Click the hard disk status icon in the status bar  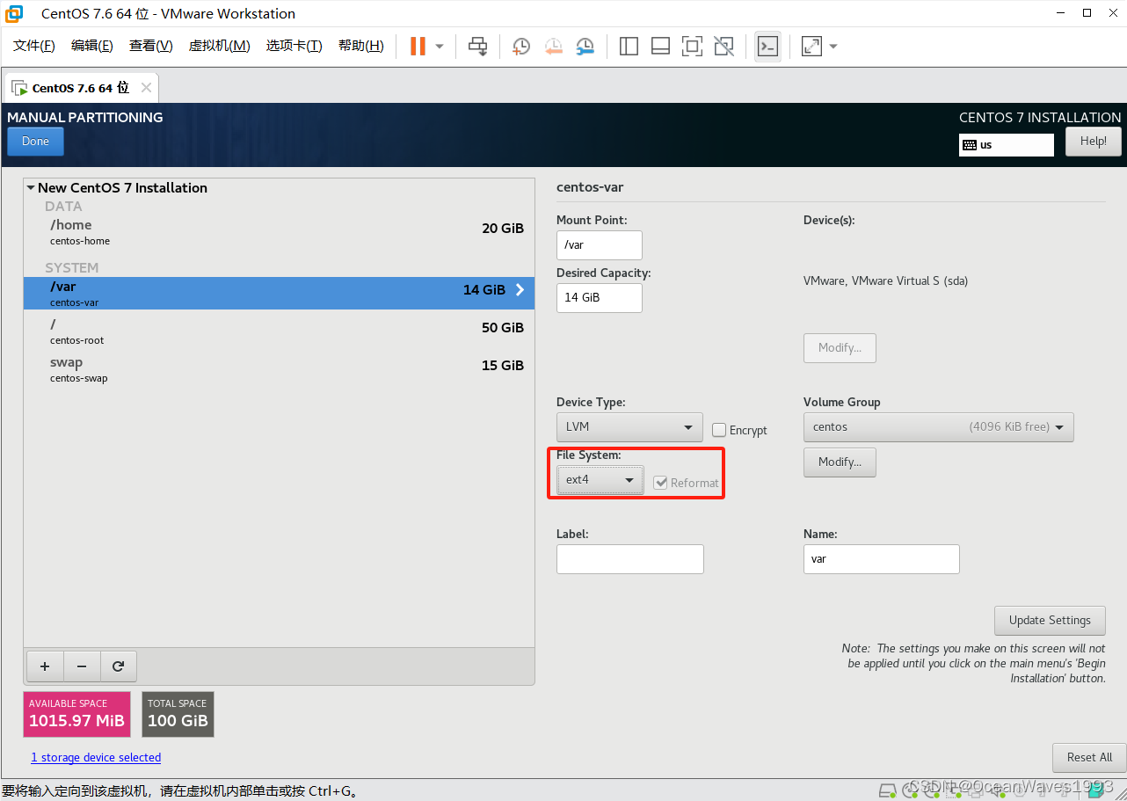888,790
